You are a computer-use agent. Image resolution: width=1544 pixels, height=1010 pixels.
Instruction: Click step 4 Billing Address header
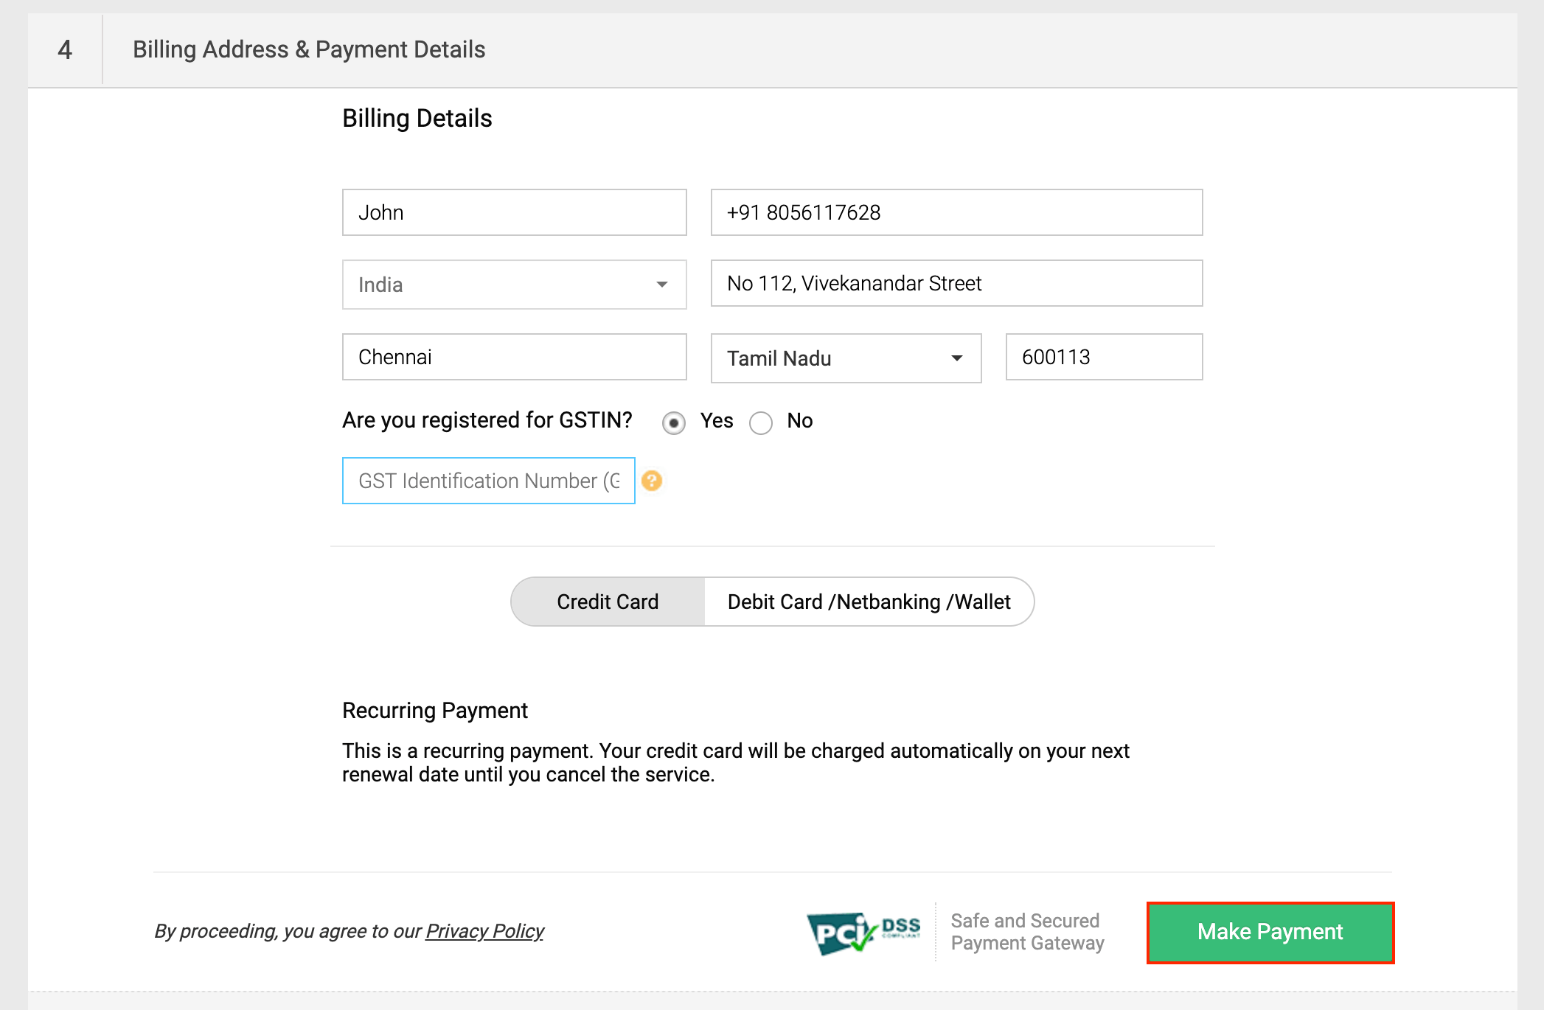tap(308, 49)
